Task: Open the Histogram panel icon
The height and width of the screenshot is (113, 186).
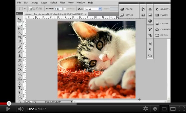Action: (x=150, y=15)
